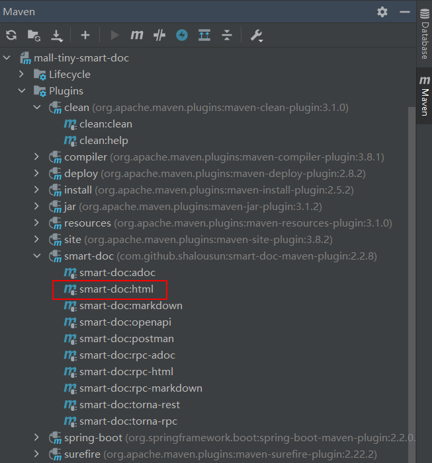Click the spring-boot plugin icon
This screenshot has height=463, width=432.
[56, 438]
